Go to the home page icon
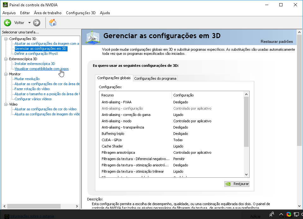 click(x=53, y=23)
